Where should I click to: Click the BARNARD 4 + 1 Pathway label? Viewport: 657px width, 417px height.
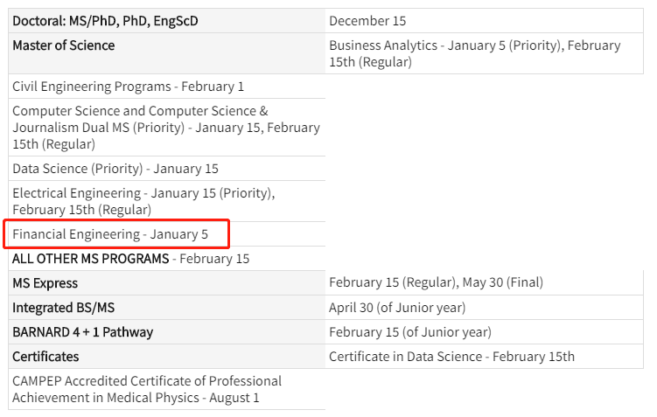[x=82, y=332]
